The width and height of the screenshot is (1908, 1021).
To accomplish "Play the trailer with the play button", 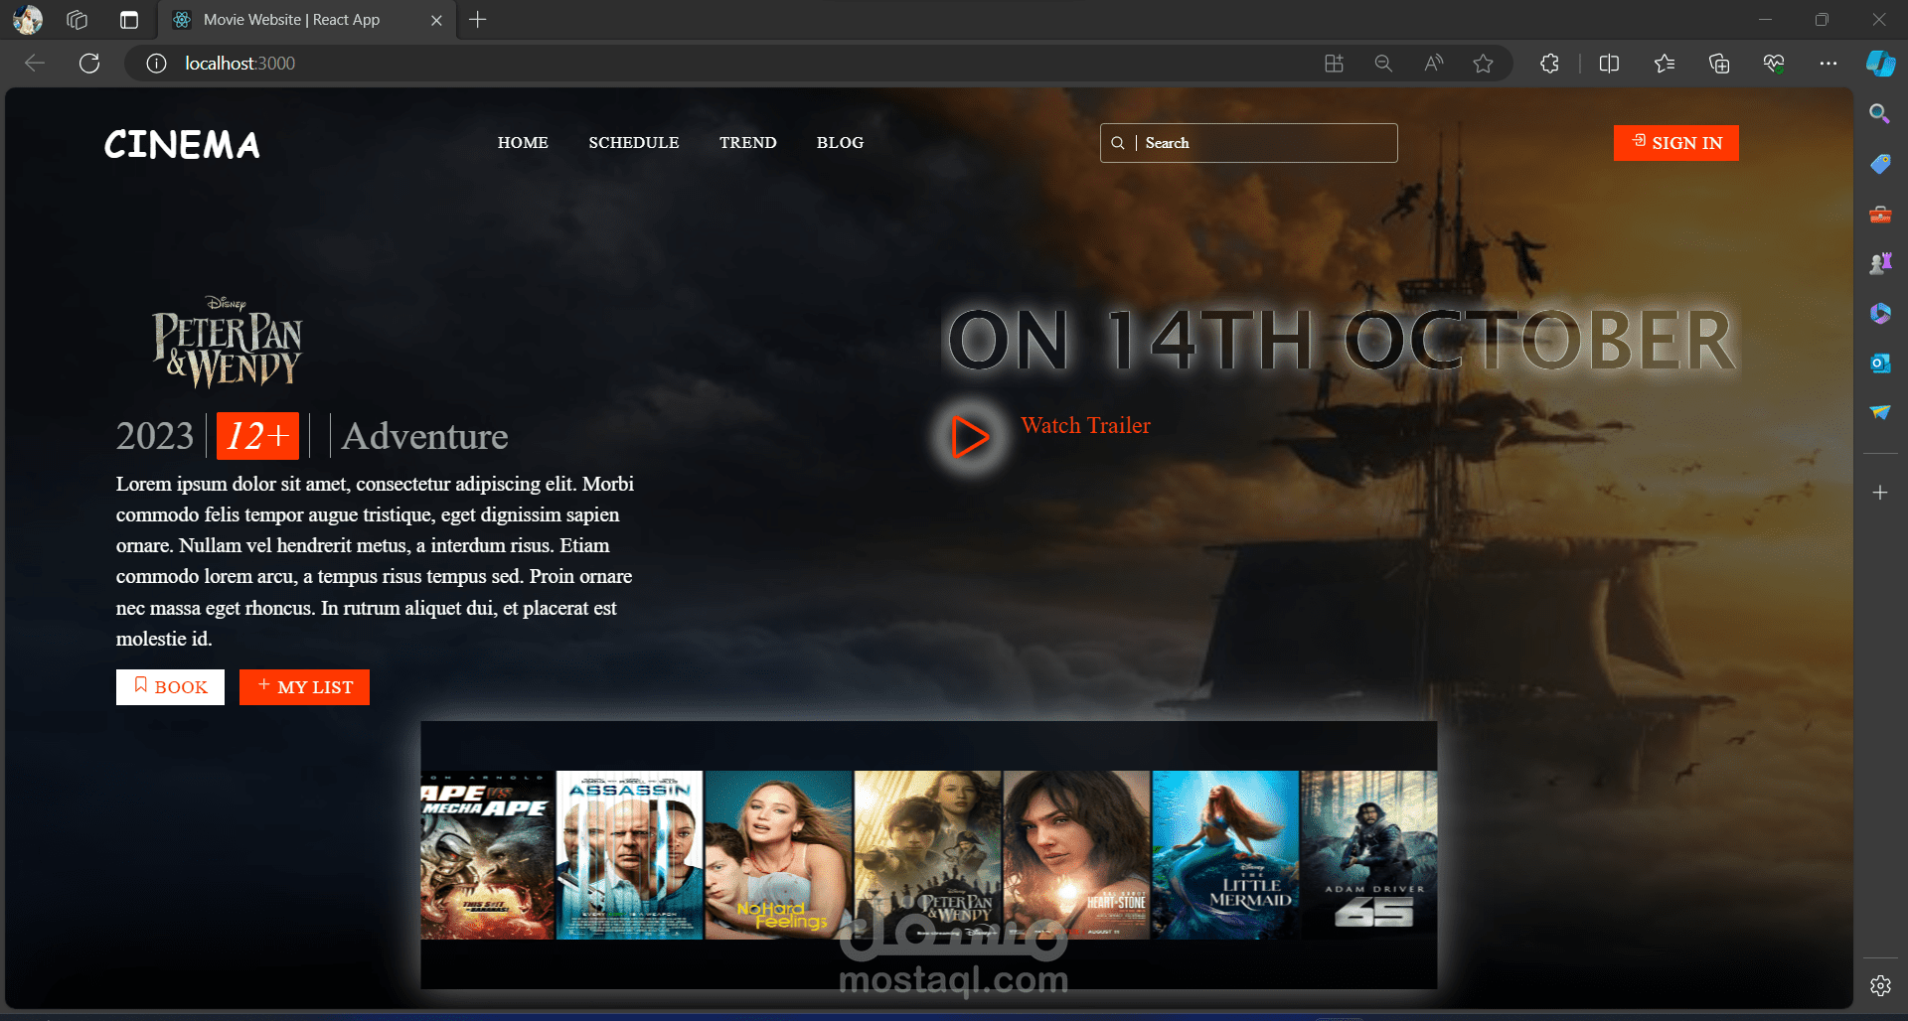I will [x=970, y=436].
